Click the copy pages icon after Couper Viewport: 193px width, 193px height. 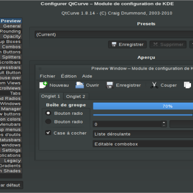(x=187, y=85)
